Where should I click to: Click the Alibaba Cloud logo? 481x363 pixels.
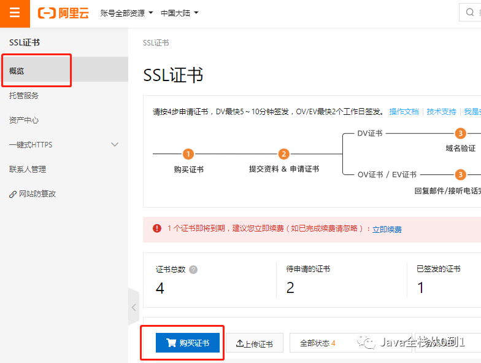63,14
